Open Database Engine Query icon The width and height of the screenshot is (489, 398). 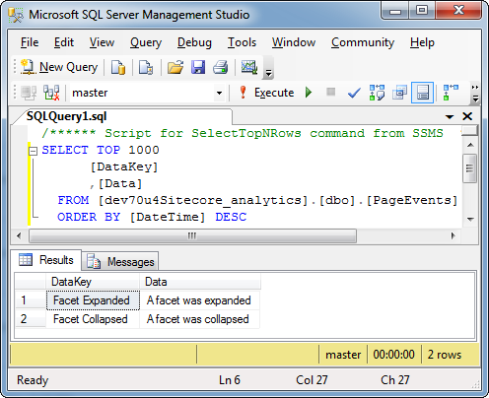pos(118,67)
